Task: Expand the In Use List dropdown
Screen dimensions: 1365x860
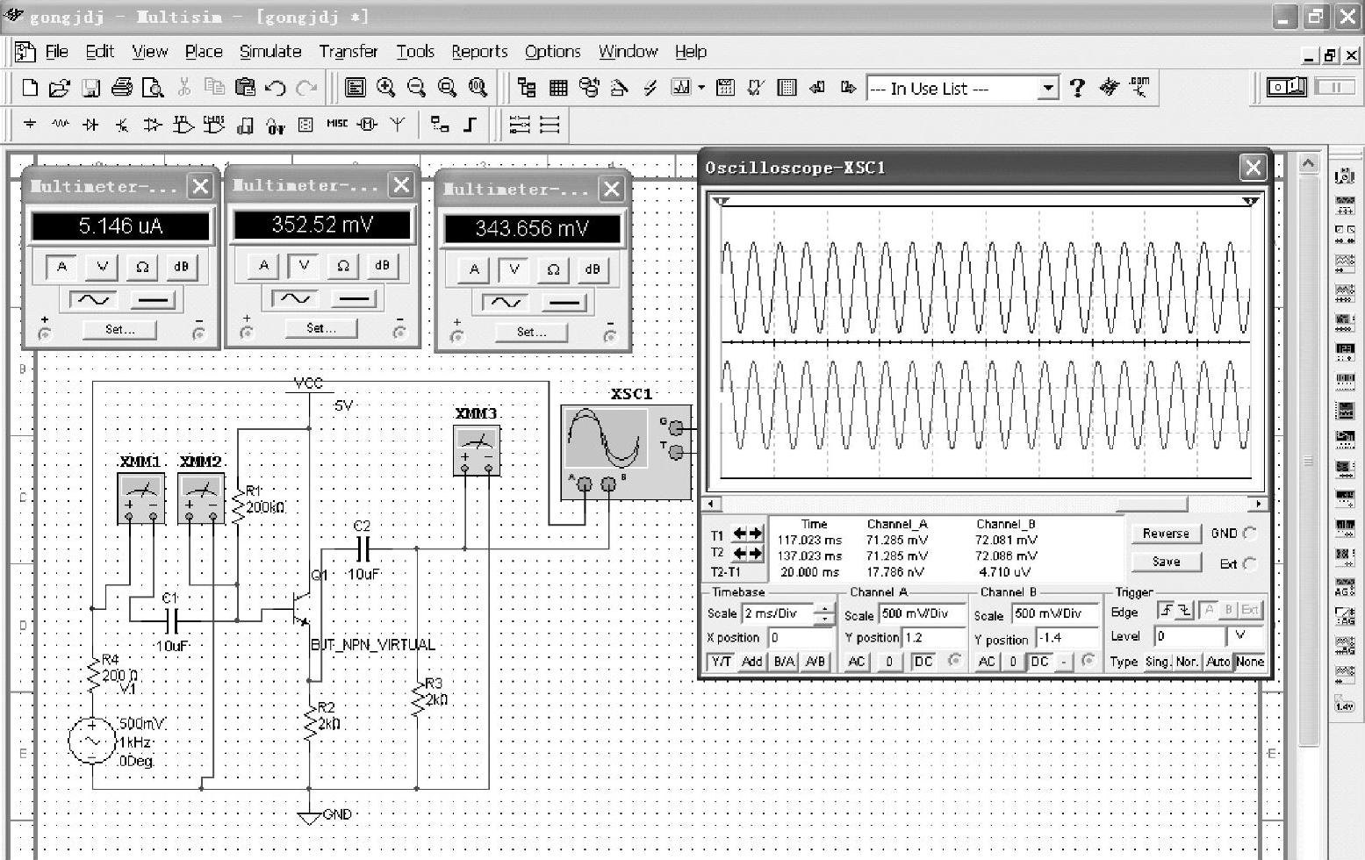Action: tap(1047, 89)
